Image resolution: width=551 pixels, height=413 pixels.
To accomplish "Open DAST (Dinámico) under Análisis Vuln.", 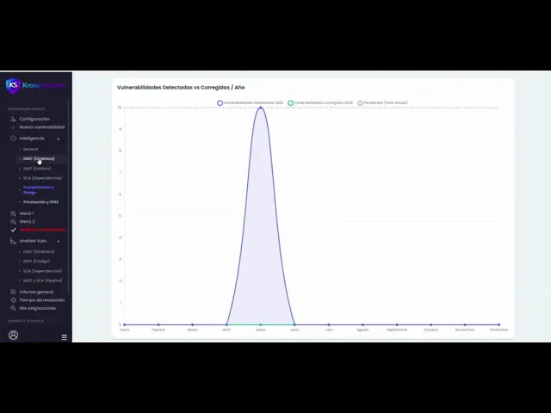I will 39,252.
